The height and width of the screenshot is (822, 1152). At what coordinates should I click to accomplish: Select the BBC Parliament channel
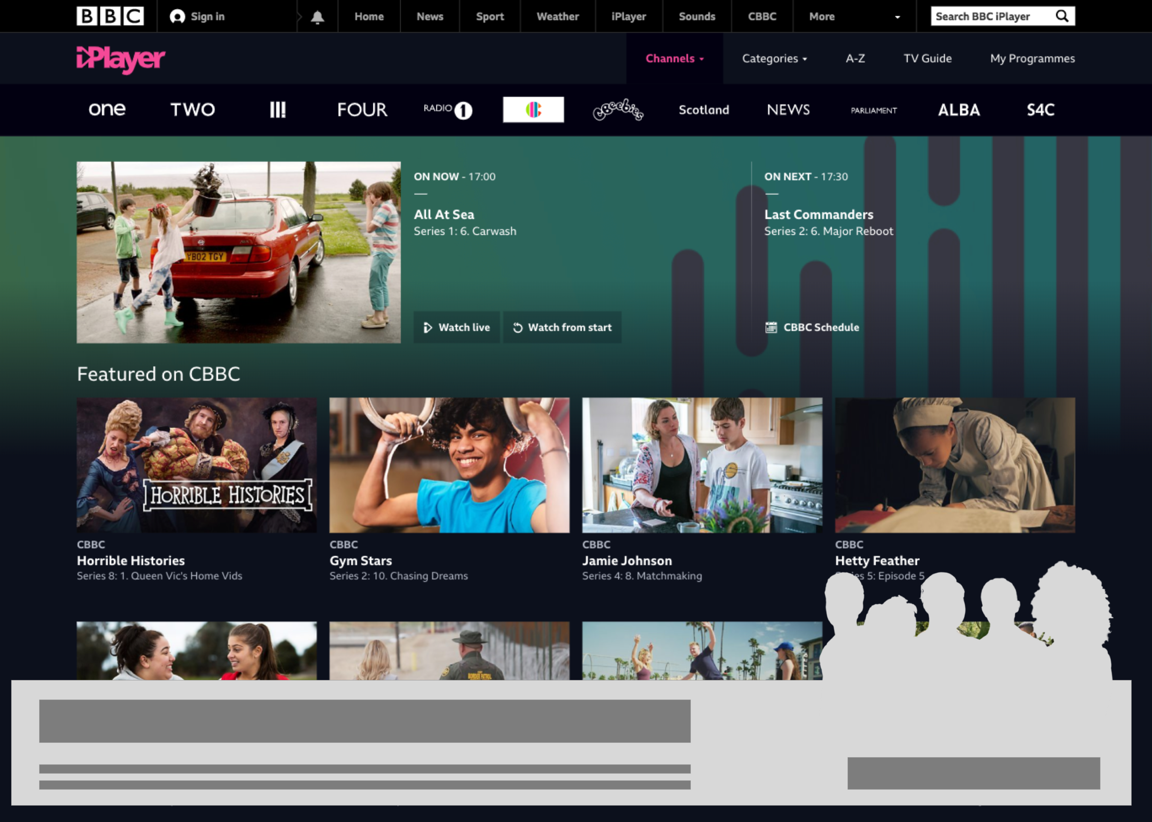tap(874, 110)
